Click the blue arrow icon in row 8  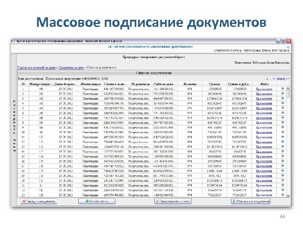coord(282,122)
